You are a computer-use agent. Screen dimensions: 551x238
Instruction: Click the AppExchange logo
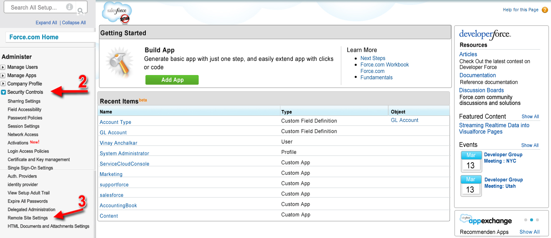tap(485, 219)
